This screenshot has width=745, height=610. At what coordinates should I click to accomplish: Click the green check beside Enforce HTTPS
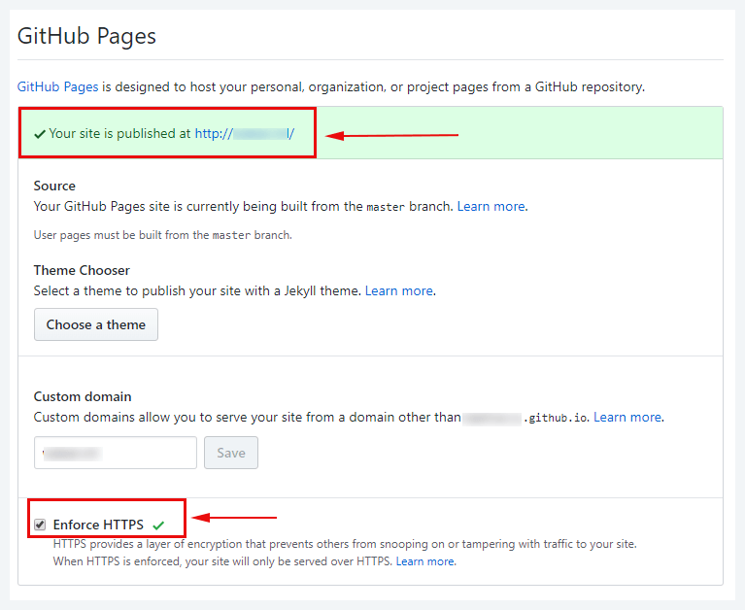point(158,525)
